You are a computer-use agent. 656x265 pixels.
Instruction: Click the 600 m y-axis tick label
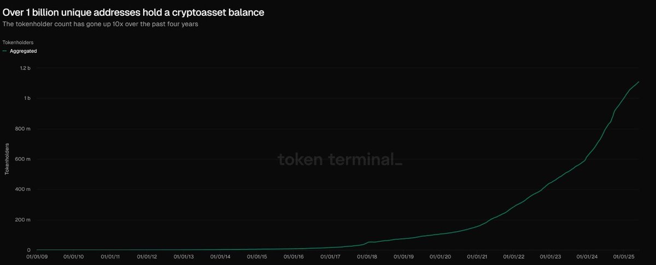[x=22, y=159]
